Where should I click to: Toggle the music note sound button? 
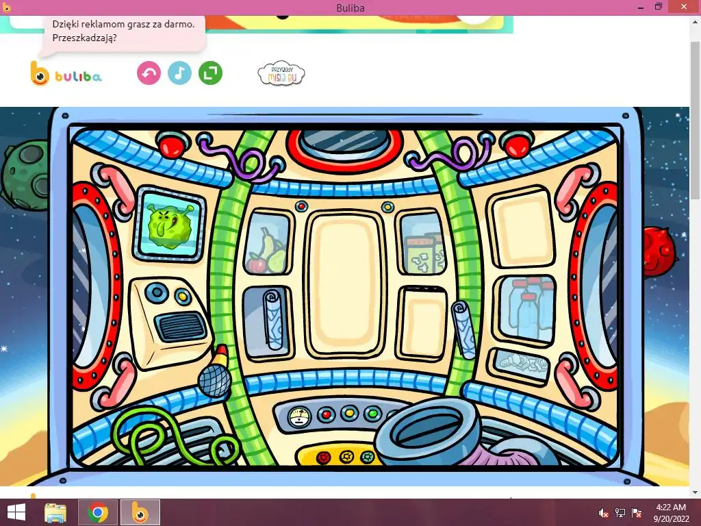(x=180, y=73)
